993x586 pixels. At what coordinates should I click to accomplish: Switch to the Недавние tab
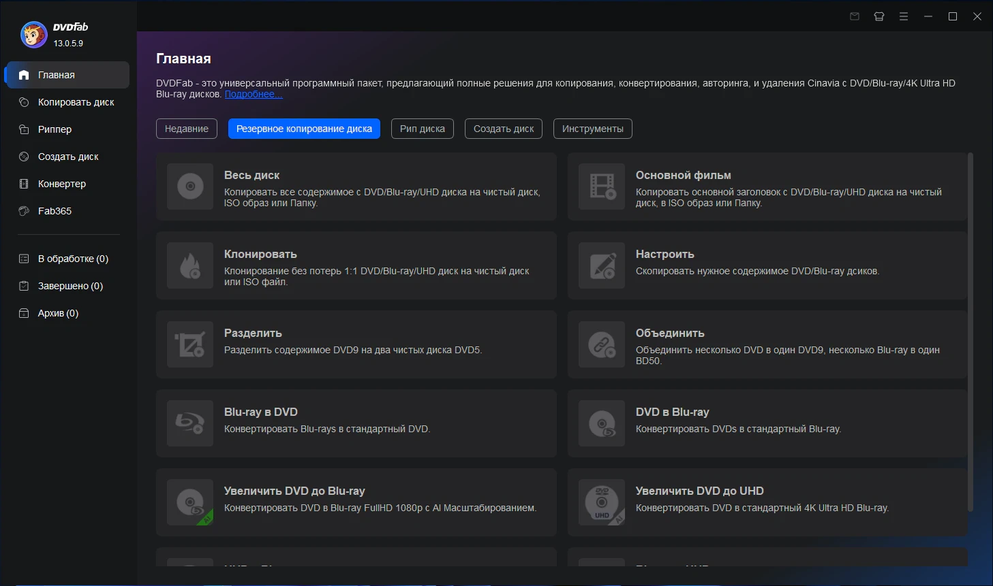pyautogui.click(x=187, y=129)
